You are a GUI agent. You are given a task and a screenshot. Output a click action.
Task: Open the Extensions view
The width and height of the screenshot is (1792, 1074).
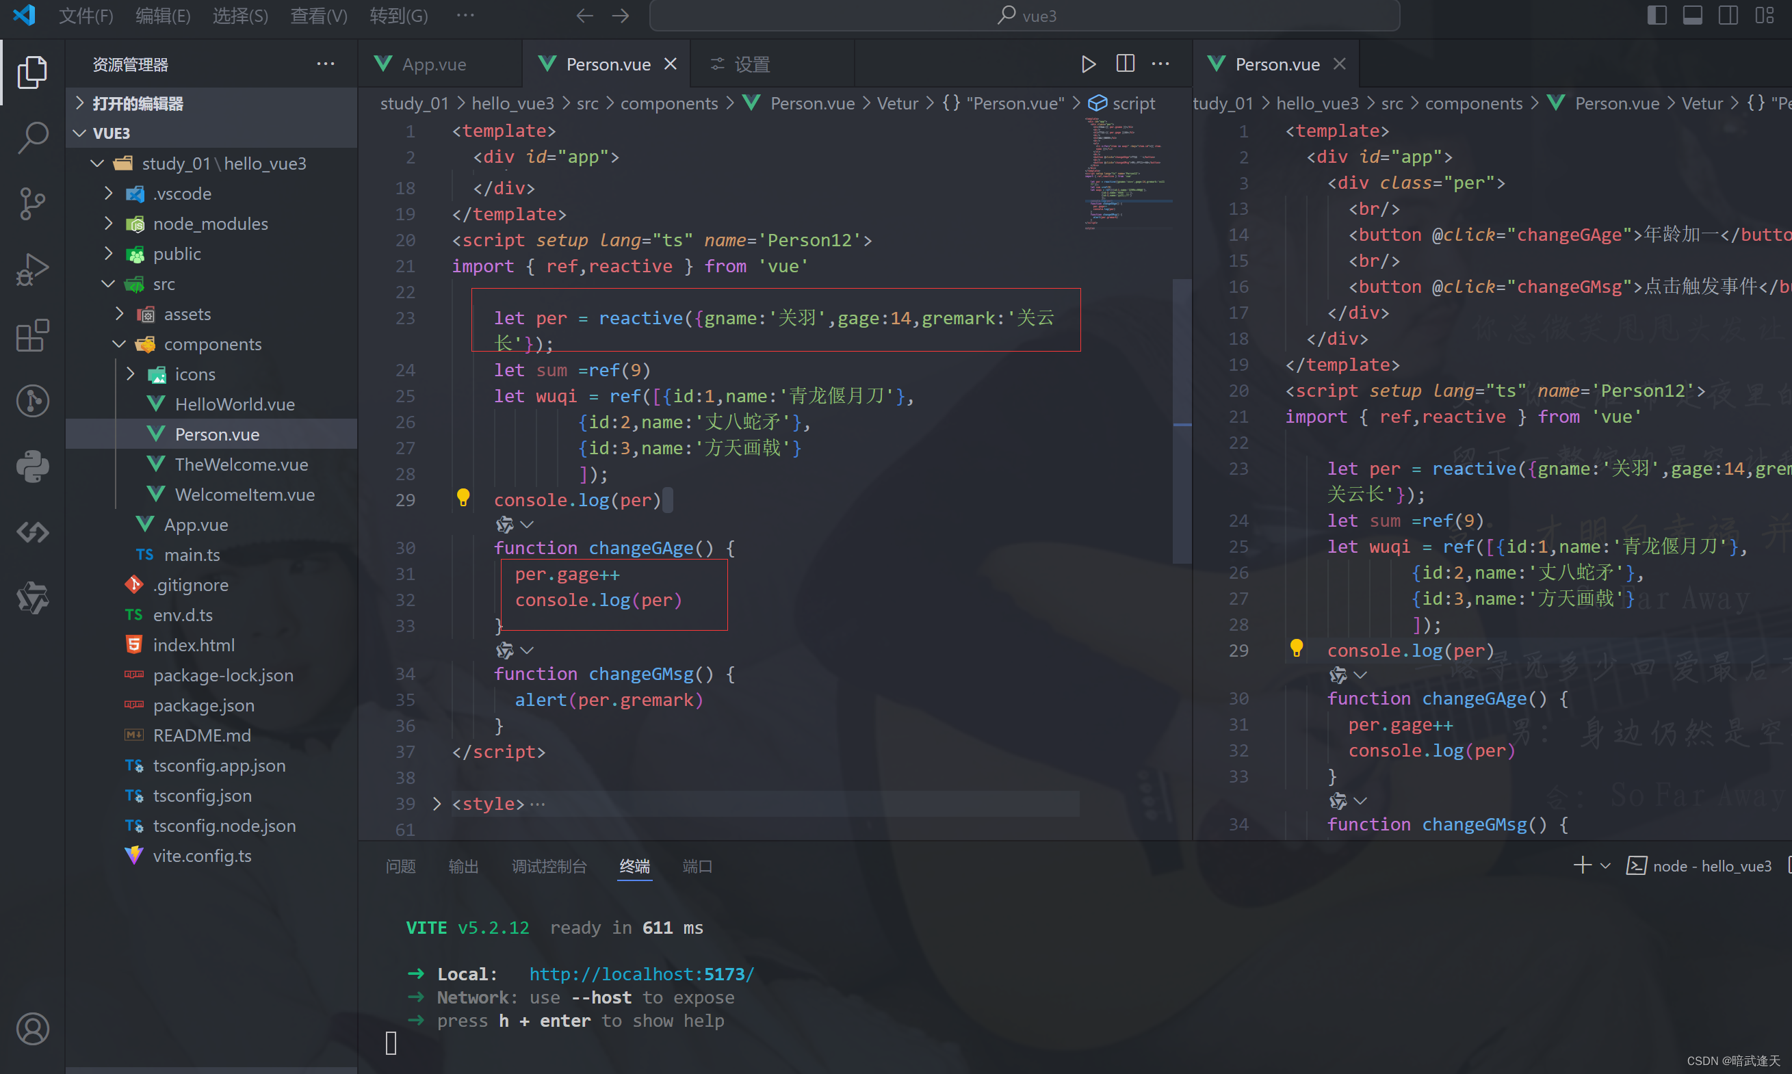(33, 335)
